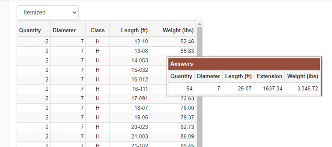Select the length cell 20-023
The height and width of the screenshot is (147, 332).
(x=130, y=127)
